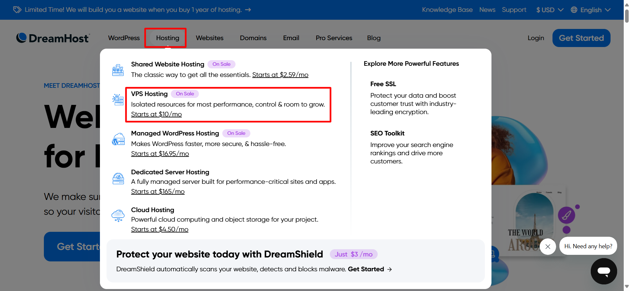The height and width of the screenshot is (291, 630).
Task: Open the Hosting menu
Action: (x=168, y=38)
